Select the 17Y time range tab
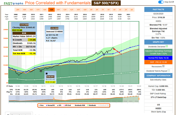Image resolution: width=176 pixels, height=115 pixels. point(38,10)
